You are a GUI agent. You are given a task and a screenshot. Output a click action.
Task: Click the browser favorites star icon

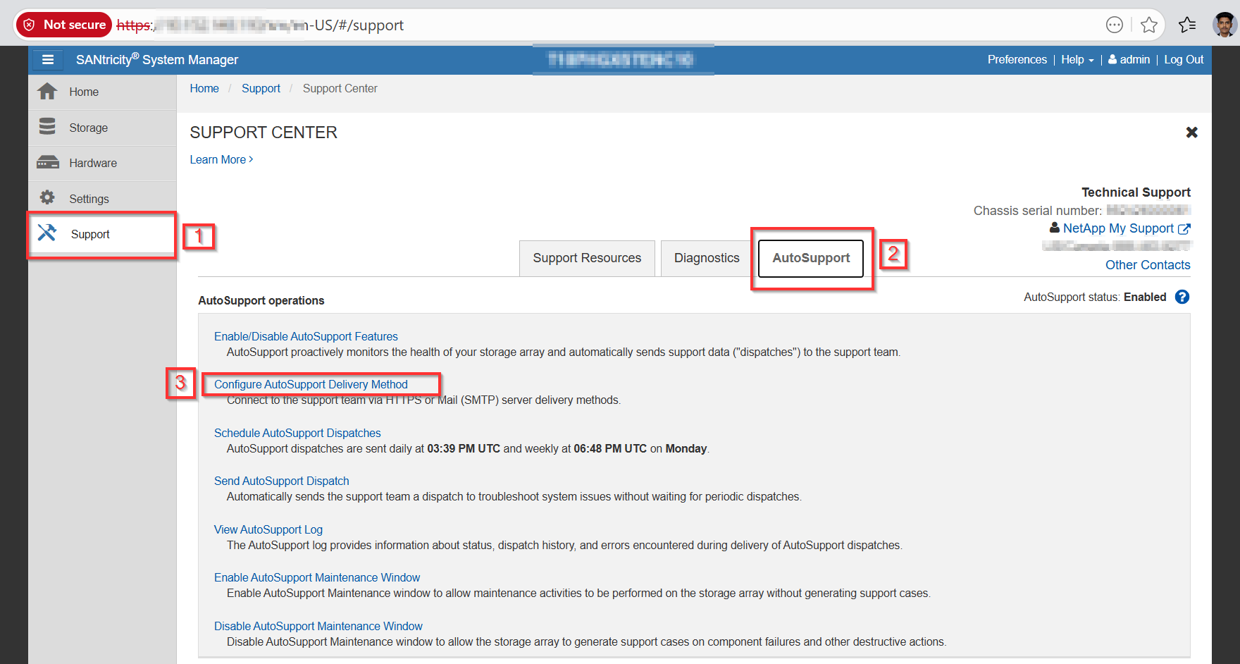click(1149, 25)
